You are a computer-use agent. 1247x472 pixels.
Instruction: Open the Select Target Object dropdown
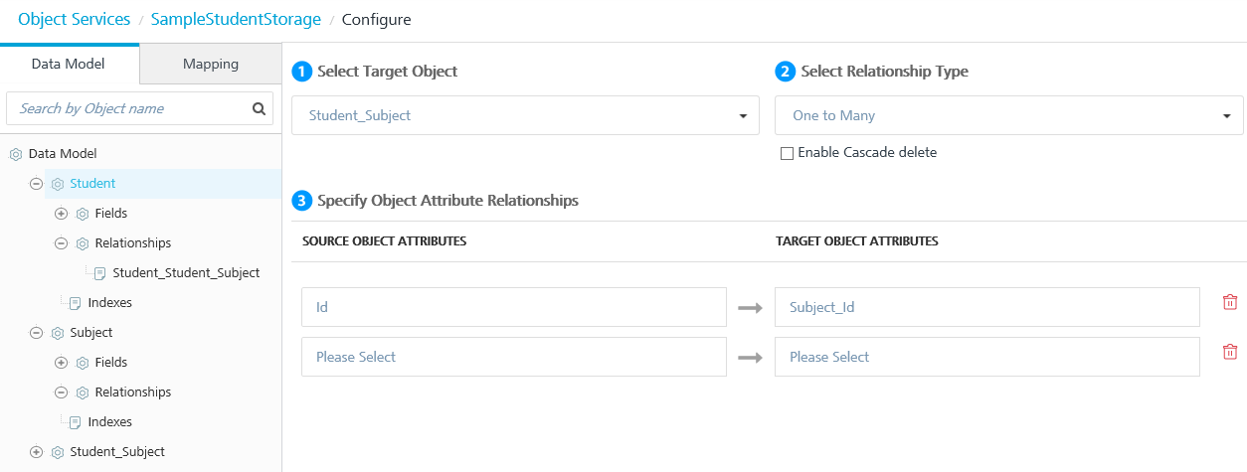525,115
